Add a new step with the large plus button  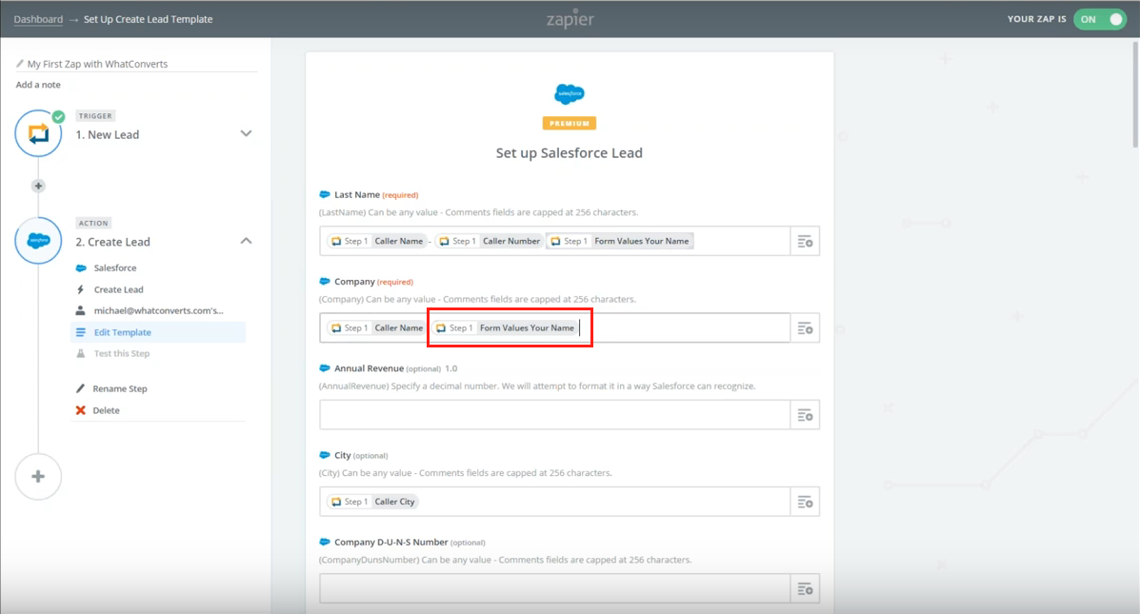(38, 477)
